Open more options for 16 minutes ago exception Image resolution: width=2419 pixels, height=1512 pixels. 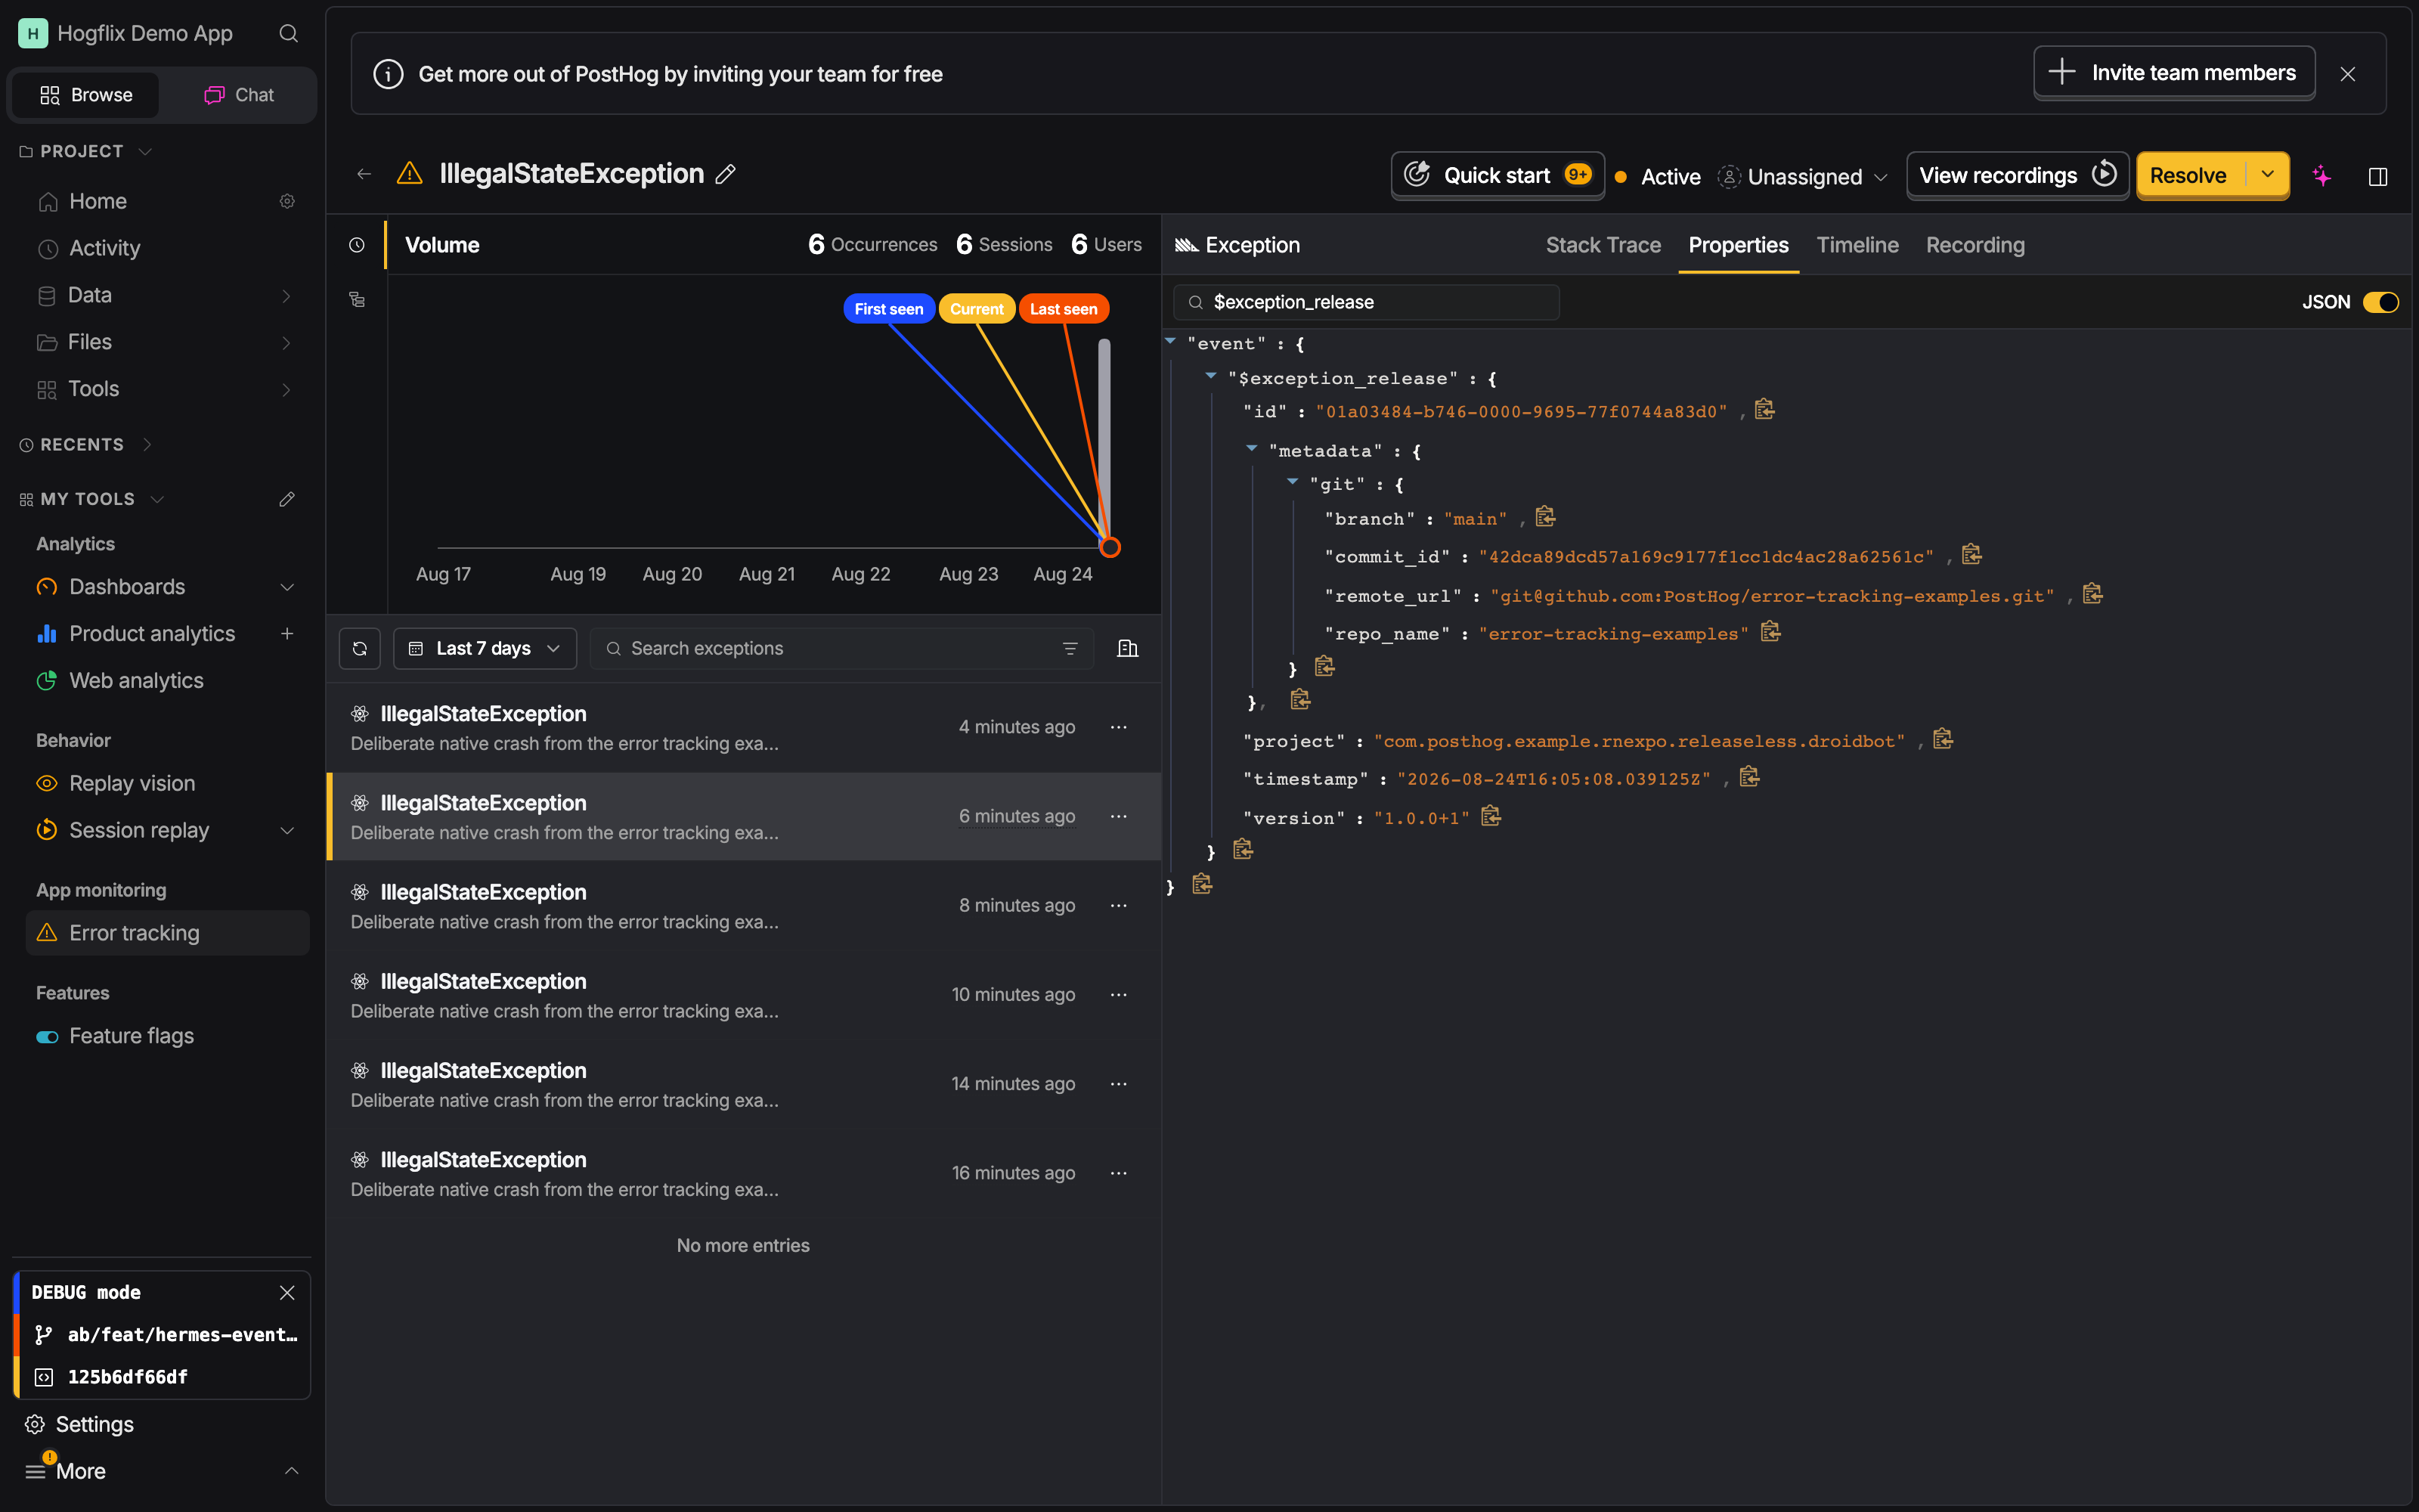pyautogui.click(x=1119, y=1173)
